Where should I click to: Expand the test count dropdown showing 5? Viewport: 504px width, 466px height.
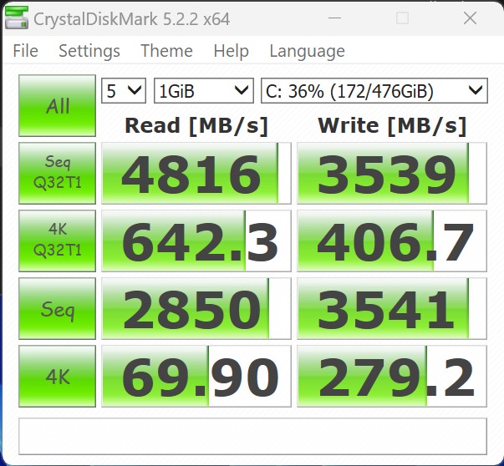click(124, 90)
